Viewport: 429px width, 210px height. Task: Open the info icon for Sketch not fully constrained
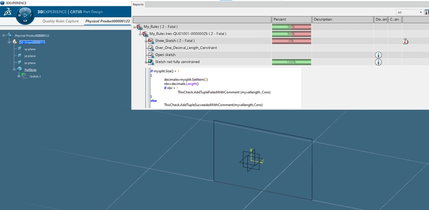click(378, 62)
